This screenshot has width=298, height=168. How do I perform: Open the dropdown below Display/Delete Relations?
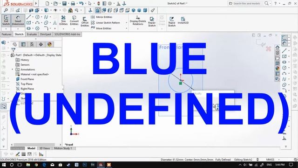pos(138,29)
